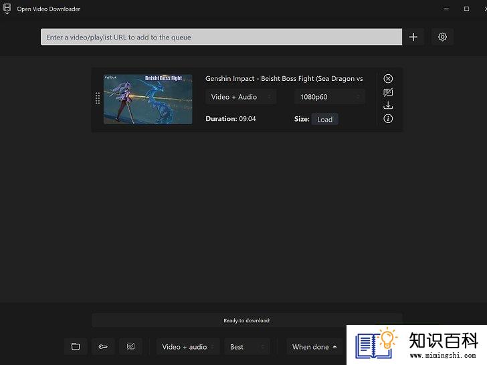Click the Genshin Impact video title text
The width and height of the screenshot is (487, 365).
click(284, 78)
